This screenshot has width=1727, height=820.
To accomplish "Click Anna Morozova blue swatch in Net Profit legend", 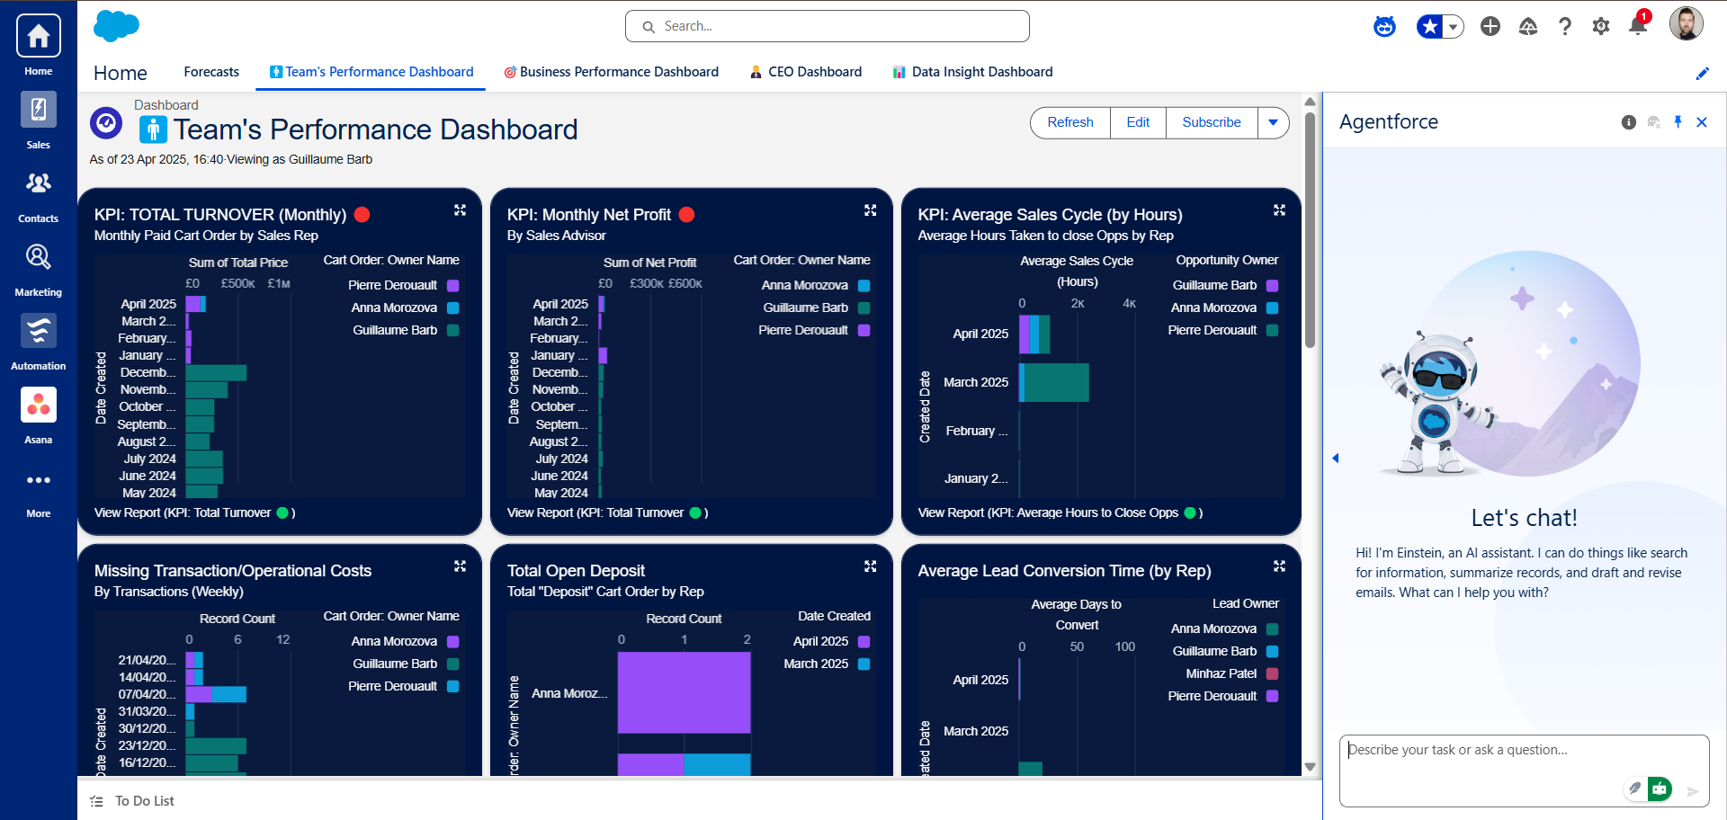I will coord(864,285).
